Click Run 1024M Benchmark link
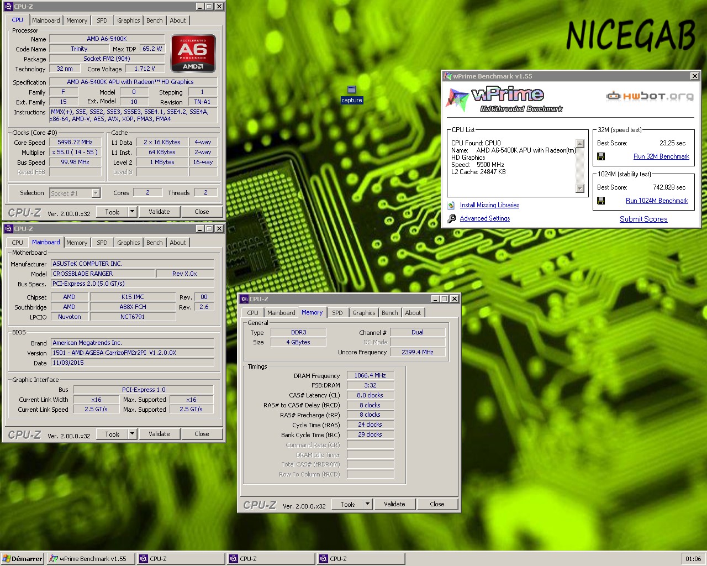This screenshot has height=566, width=707. pos(657,201)
